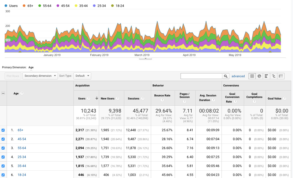Screen dimensions: 293x178
Task: Toggle the checkbox for 25-34 row
Action: (x=3, y=157)
